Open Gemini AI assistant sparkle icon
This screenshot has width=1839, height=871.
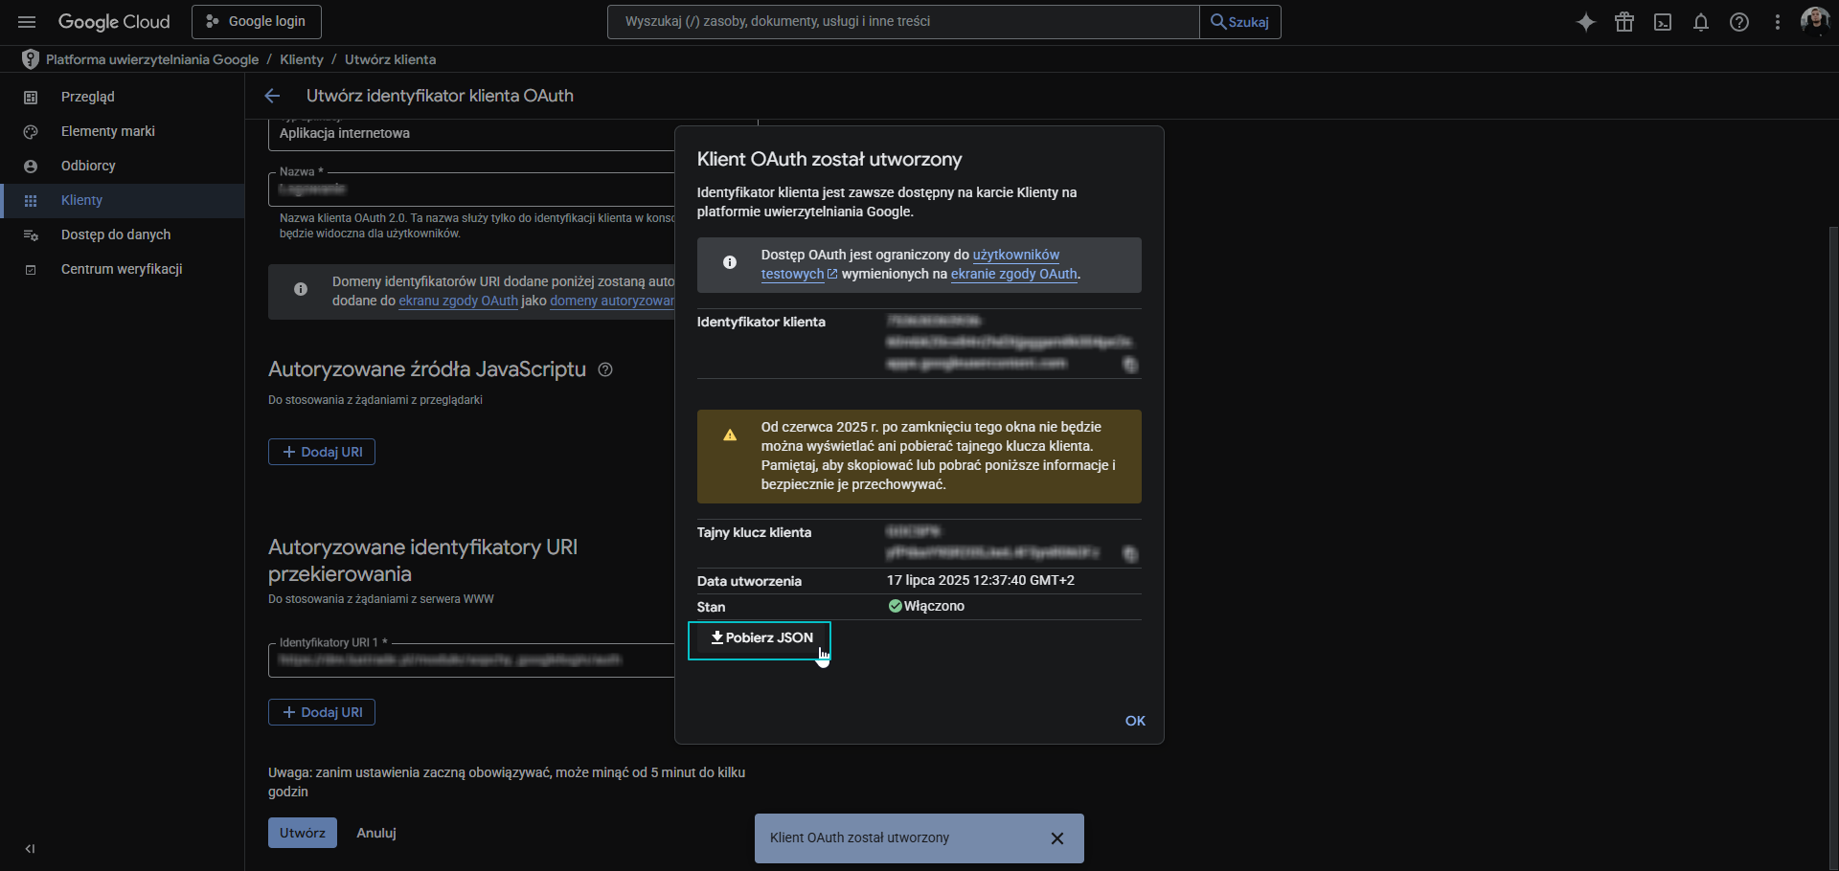1586,22
